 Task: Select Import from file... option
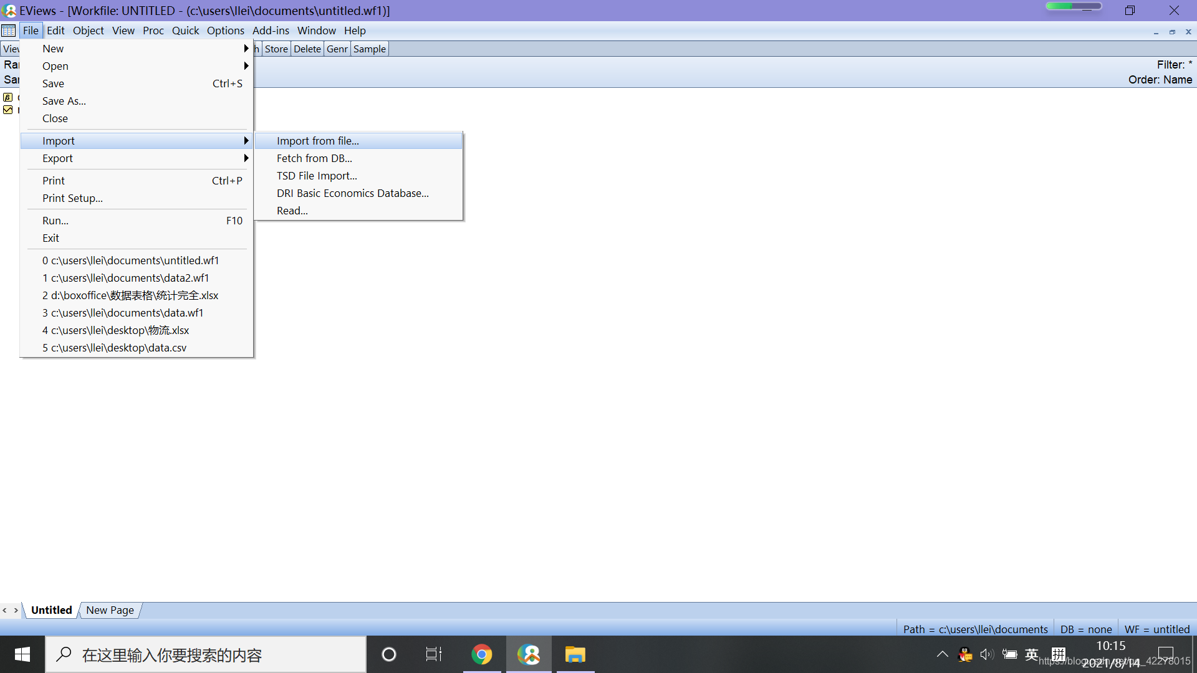click(x=318, y=141)
